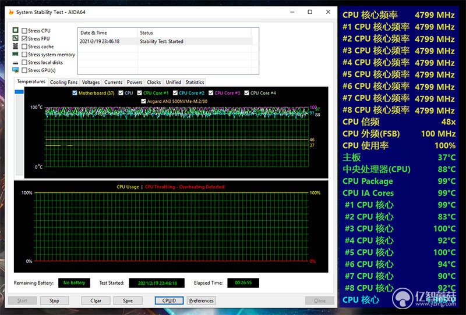This screenshot has width=466, height=315.
Task: Click the No battery status field
Action: coord(74,282)
